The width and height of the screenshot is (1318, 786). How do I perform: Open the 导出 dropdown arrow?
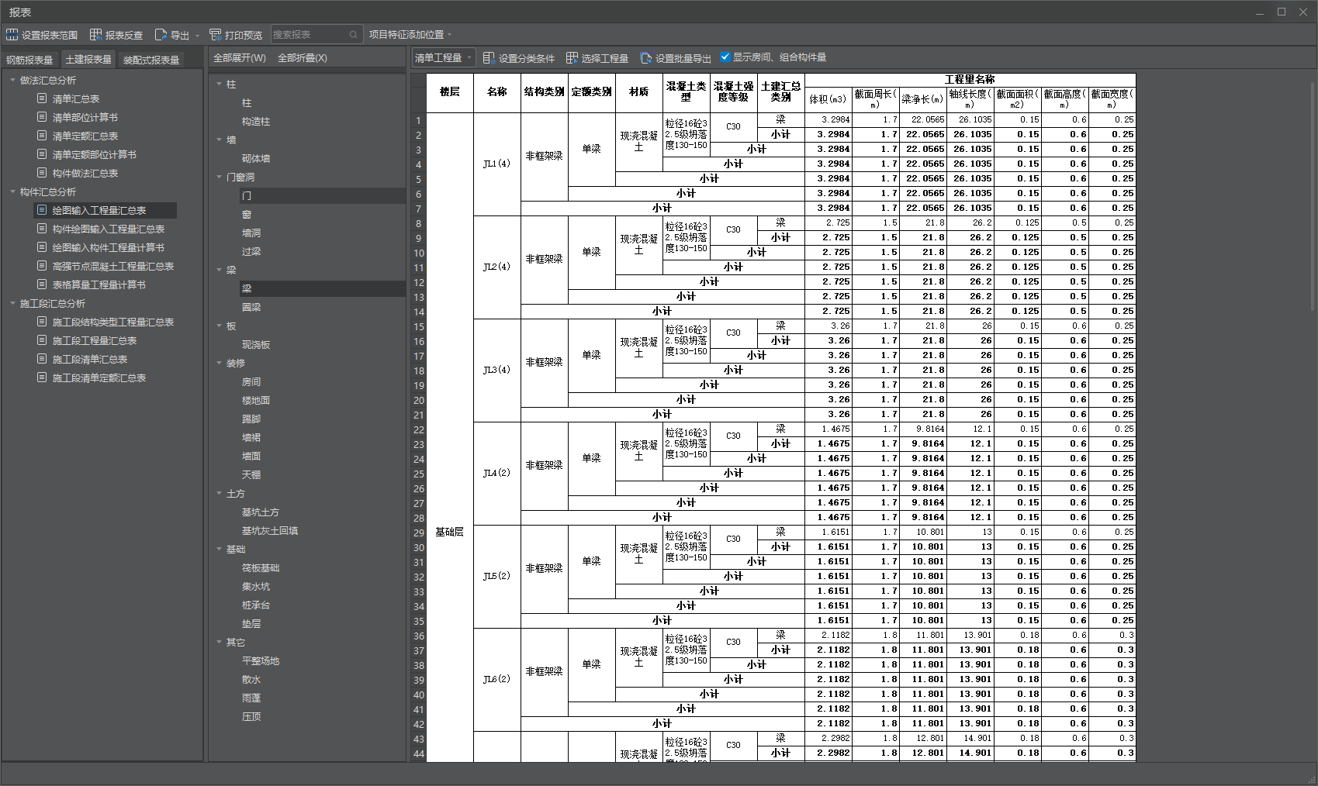pyautogui.click(x=197, y=36)
